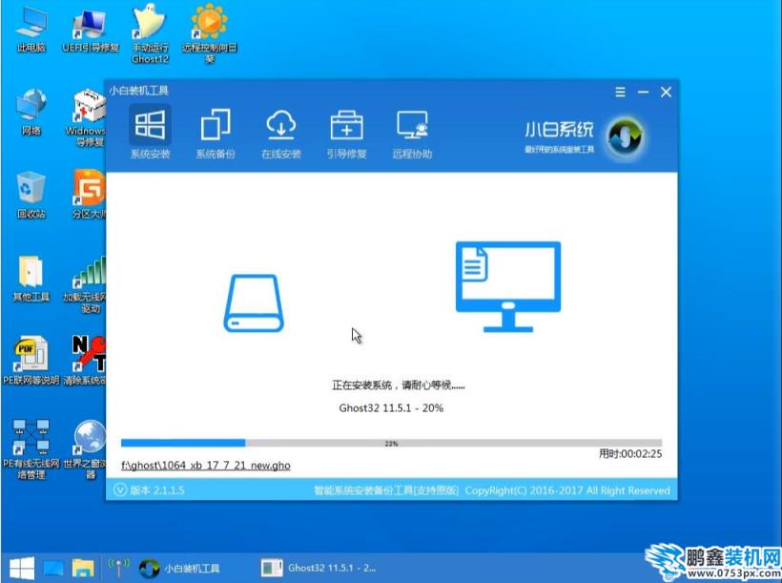This screenshot has width=782, height=583.
Task: Click the version 2.1.1.5 check icon
Action: 120,489
